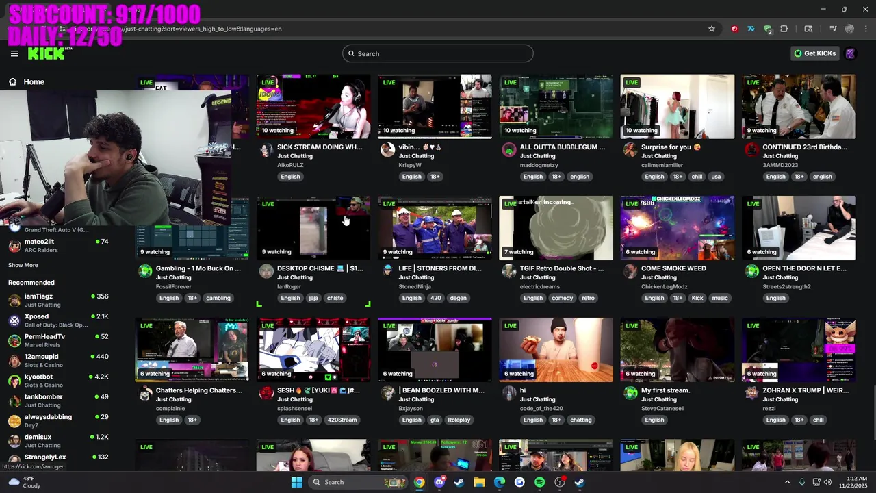
Task: Show hidden system tray icons chevron
Action: (786, 482)
